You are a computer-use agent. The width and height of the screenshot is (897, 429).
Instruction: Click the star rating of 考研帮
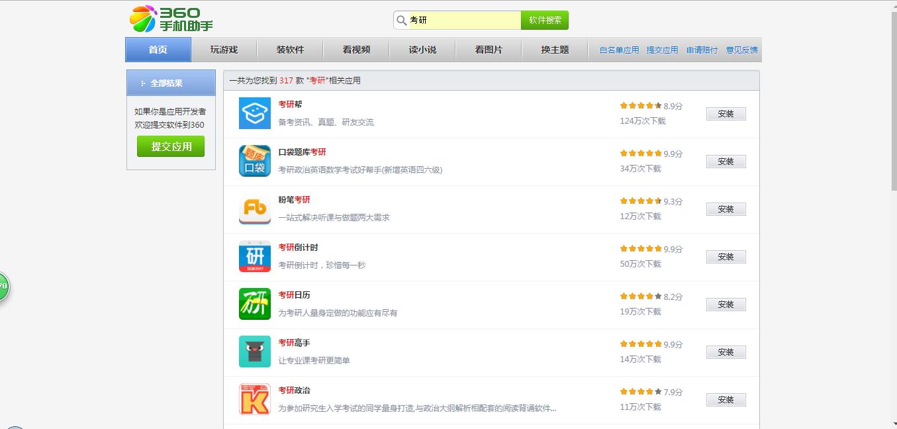coord(641,106)
